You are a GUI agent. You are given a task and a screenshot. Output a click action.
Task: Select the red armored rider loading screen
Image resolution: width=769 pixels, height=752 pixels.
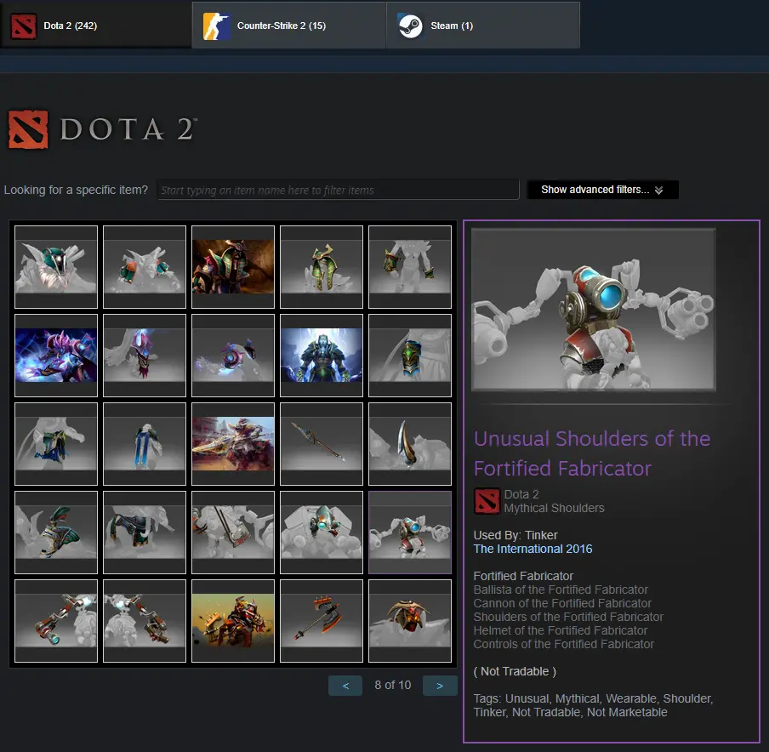233,621
